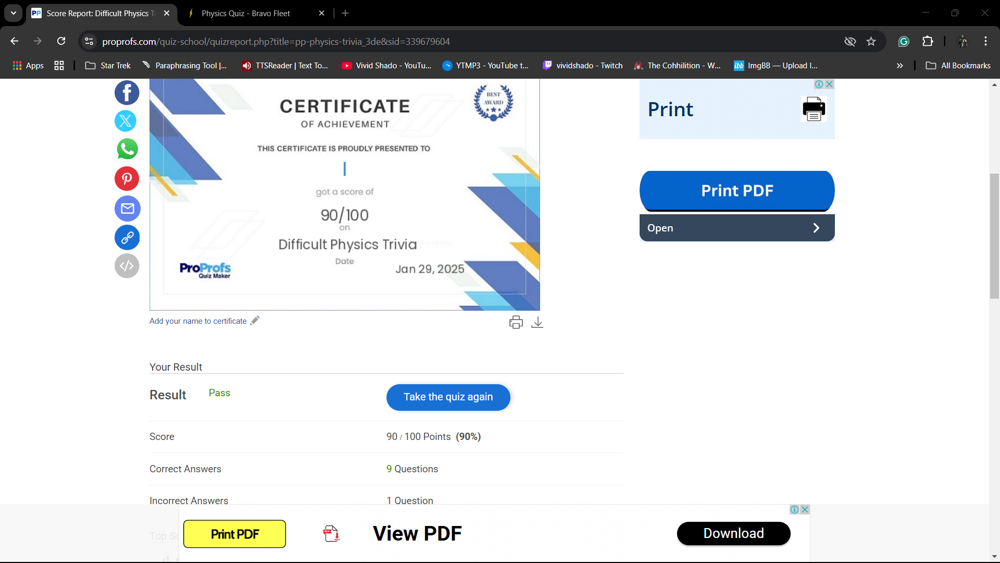Viewport: 1000px width, 563px height.
Task: Open the Paraphrasing Tool bookmark
Action: tap(184, 65)
